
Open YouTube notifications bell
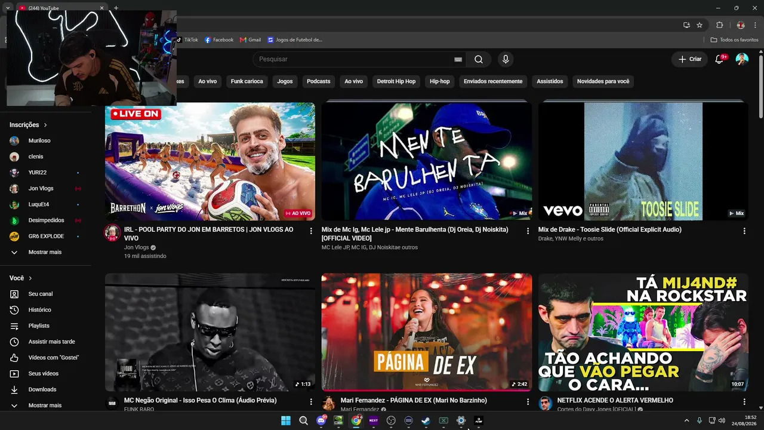(719, 59)
